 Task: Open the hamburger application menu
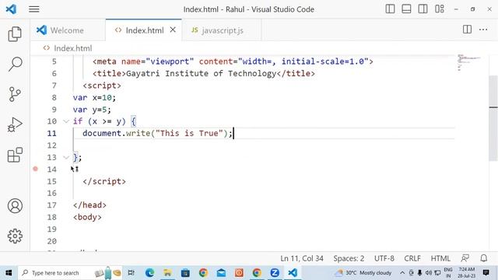pyautogui.click(x=34, y=9)
